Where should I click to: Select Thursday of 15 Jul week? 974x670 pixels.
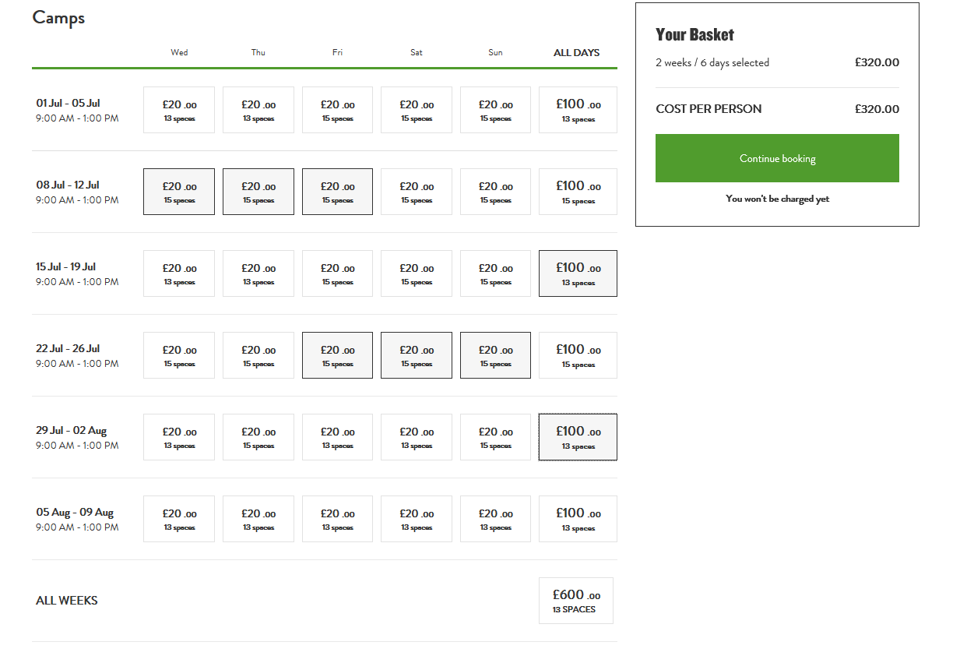point(258,273)
